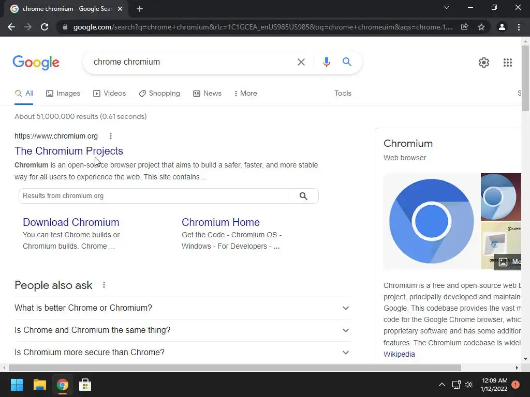Viewport: 530px width, 397px height.
Task: Show hidden system tray icons
Action: tap(442, 385)
